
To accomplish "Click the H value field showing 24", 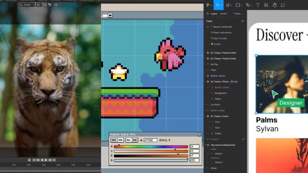I will (195, 146).
